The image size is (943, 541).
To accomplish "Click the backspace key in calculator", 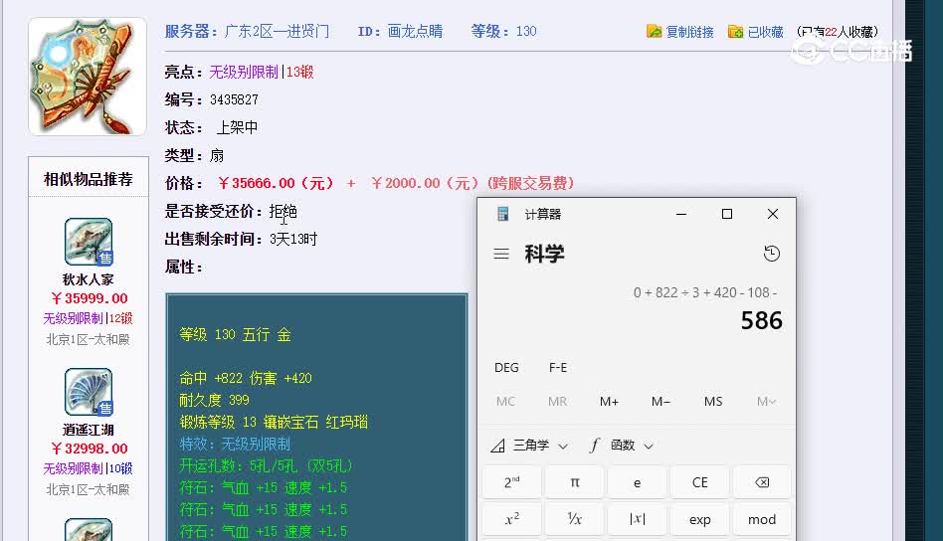I will point(762,482).
